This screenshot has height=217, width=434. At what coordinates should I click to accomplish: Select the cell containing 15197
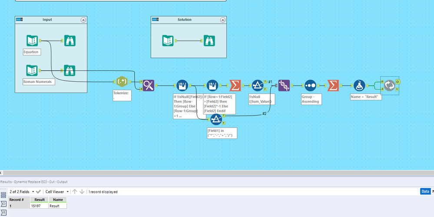[x=39, y=206]
